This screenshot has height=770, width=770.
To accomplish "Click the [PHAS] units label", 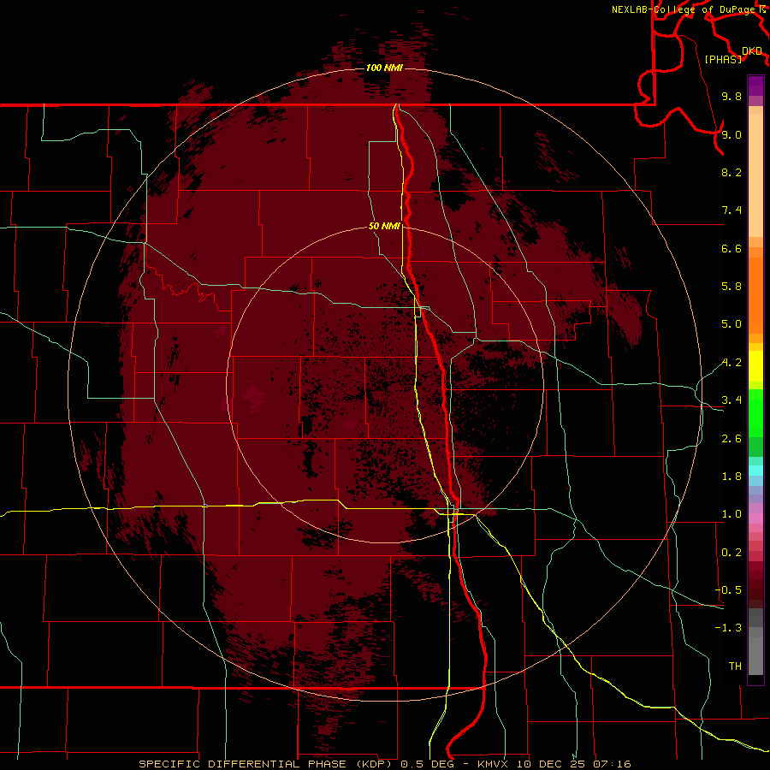I will pos(723,59).
